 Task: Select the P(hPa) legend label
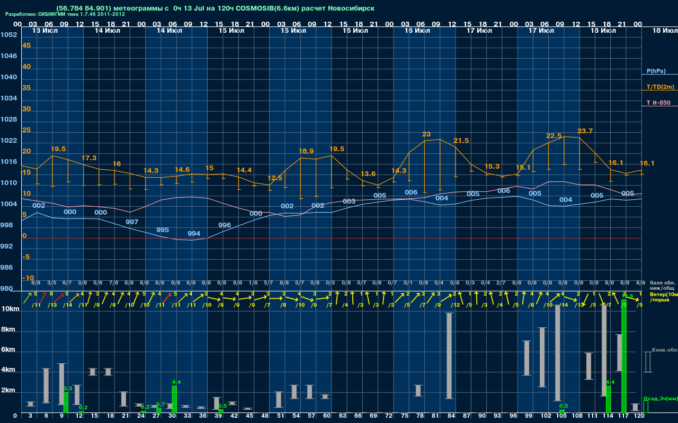(x=656, y=71)
